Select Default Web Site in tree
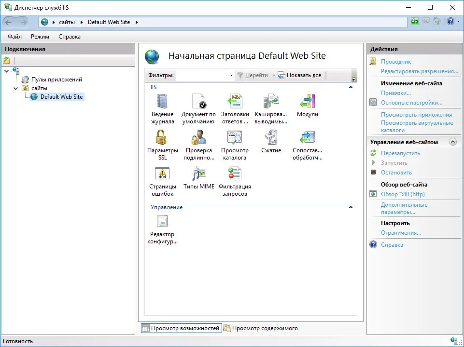The image size is (464, 347). 61,96
